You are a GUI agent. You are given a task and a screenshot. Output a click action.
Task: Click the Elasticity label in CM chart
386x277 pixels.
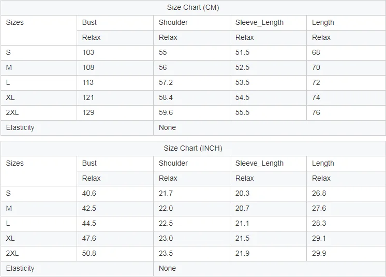point(20,127)
